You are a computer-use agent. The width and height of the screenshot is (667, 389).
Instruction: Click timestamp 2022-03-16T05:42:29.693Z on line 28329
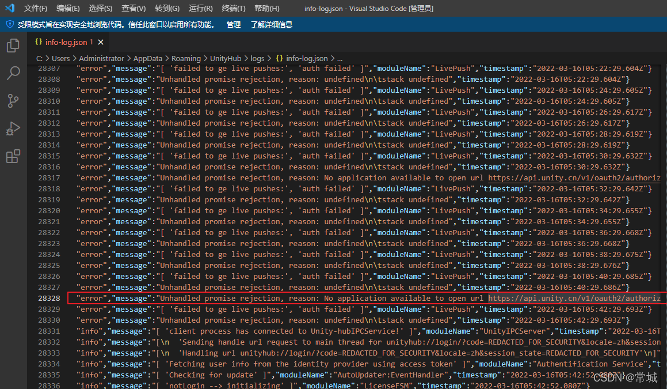pos(589,309)
